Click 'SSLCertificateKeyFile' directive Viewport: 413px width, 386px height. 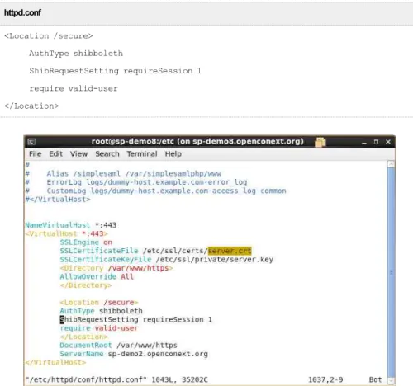click(106, 259)
